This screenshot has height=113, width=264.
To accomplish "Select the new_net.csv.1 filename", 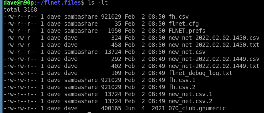I will (190, 94).
